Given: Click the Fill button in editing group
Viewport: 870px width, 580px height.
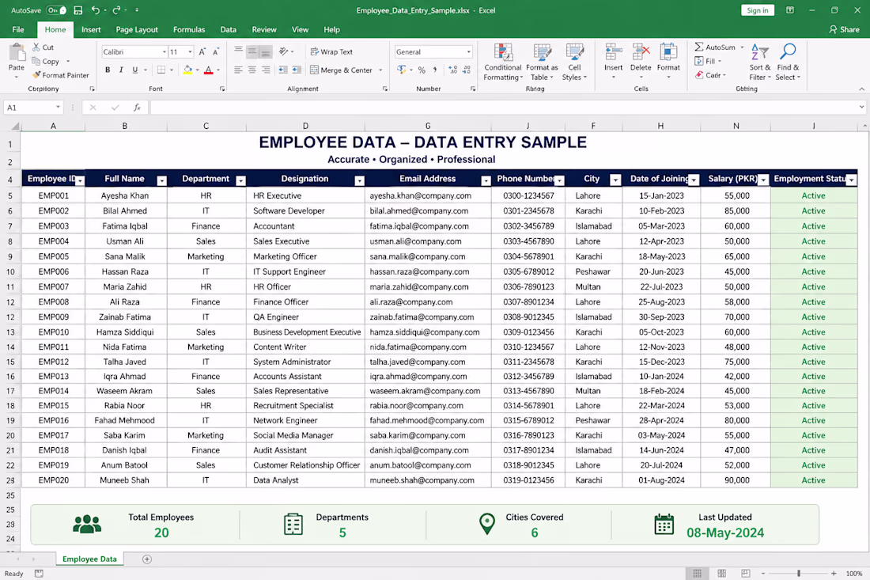Looking at the screenshot, I should point(705,61).
